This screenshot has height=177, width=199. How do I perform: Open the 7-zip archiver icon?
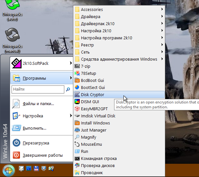(x=77, y=66)
